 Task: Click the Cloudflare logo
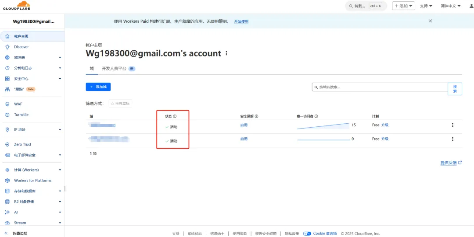coord(17,6)
